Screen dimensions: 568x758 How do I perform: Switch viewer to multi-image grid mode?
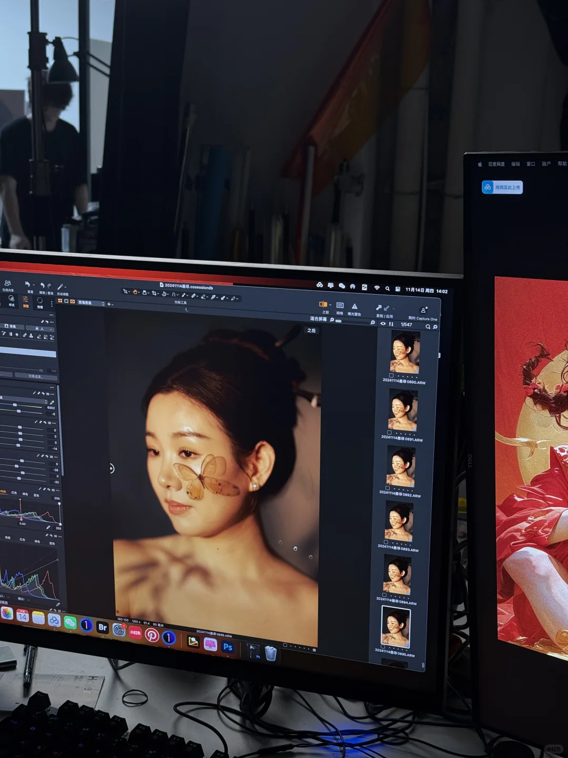pos(60,301)
